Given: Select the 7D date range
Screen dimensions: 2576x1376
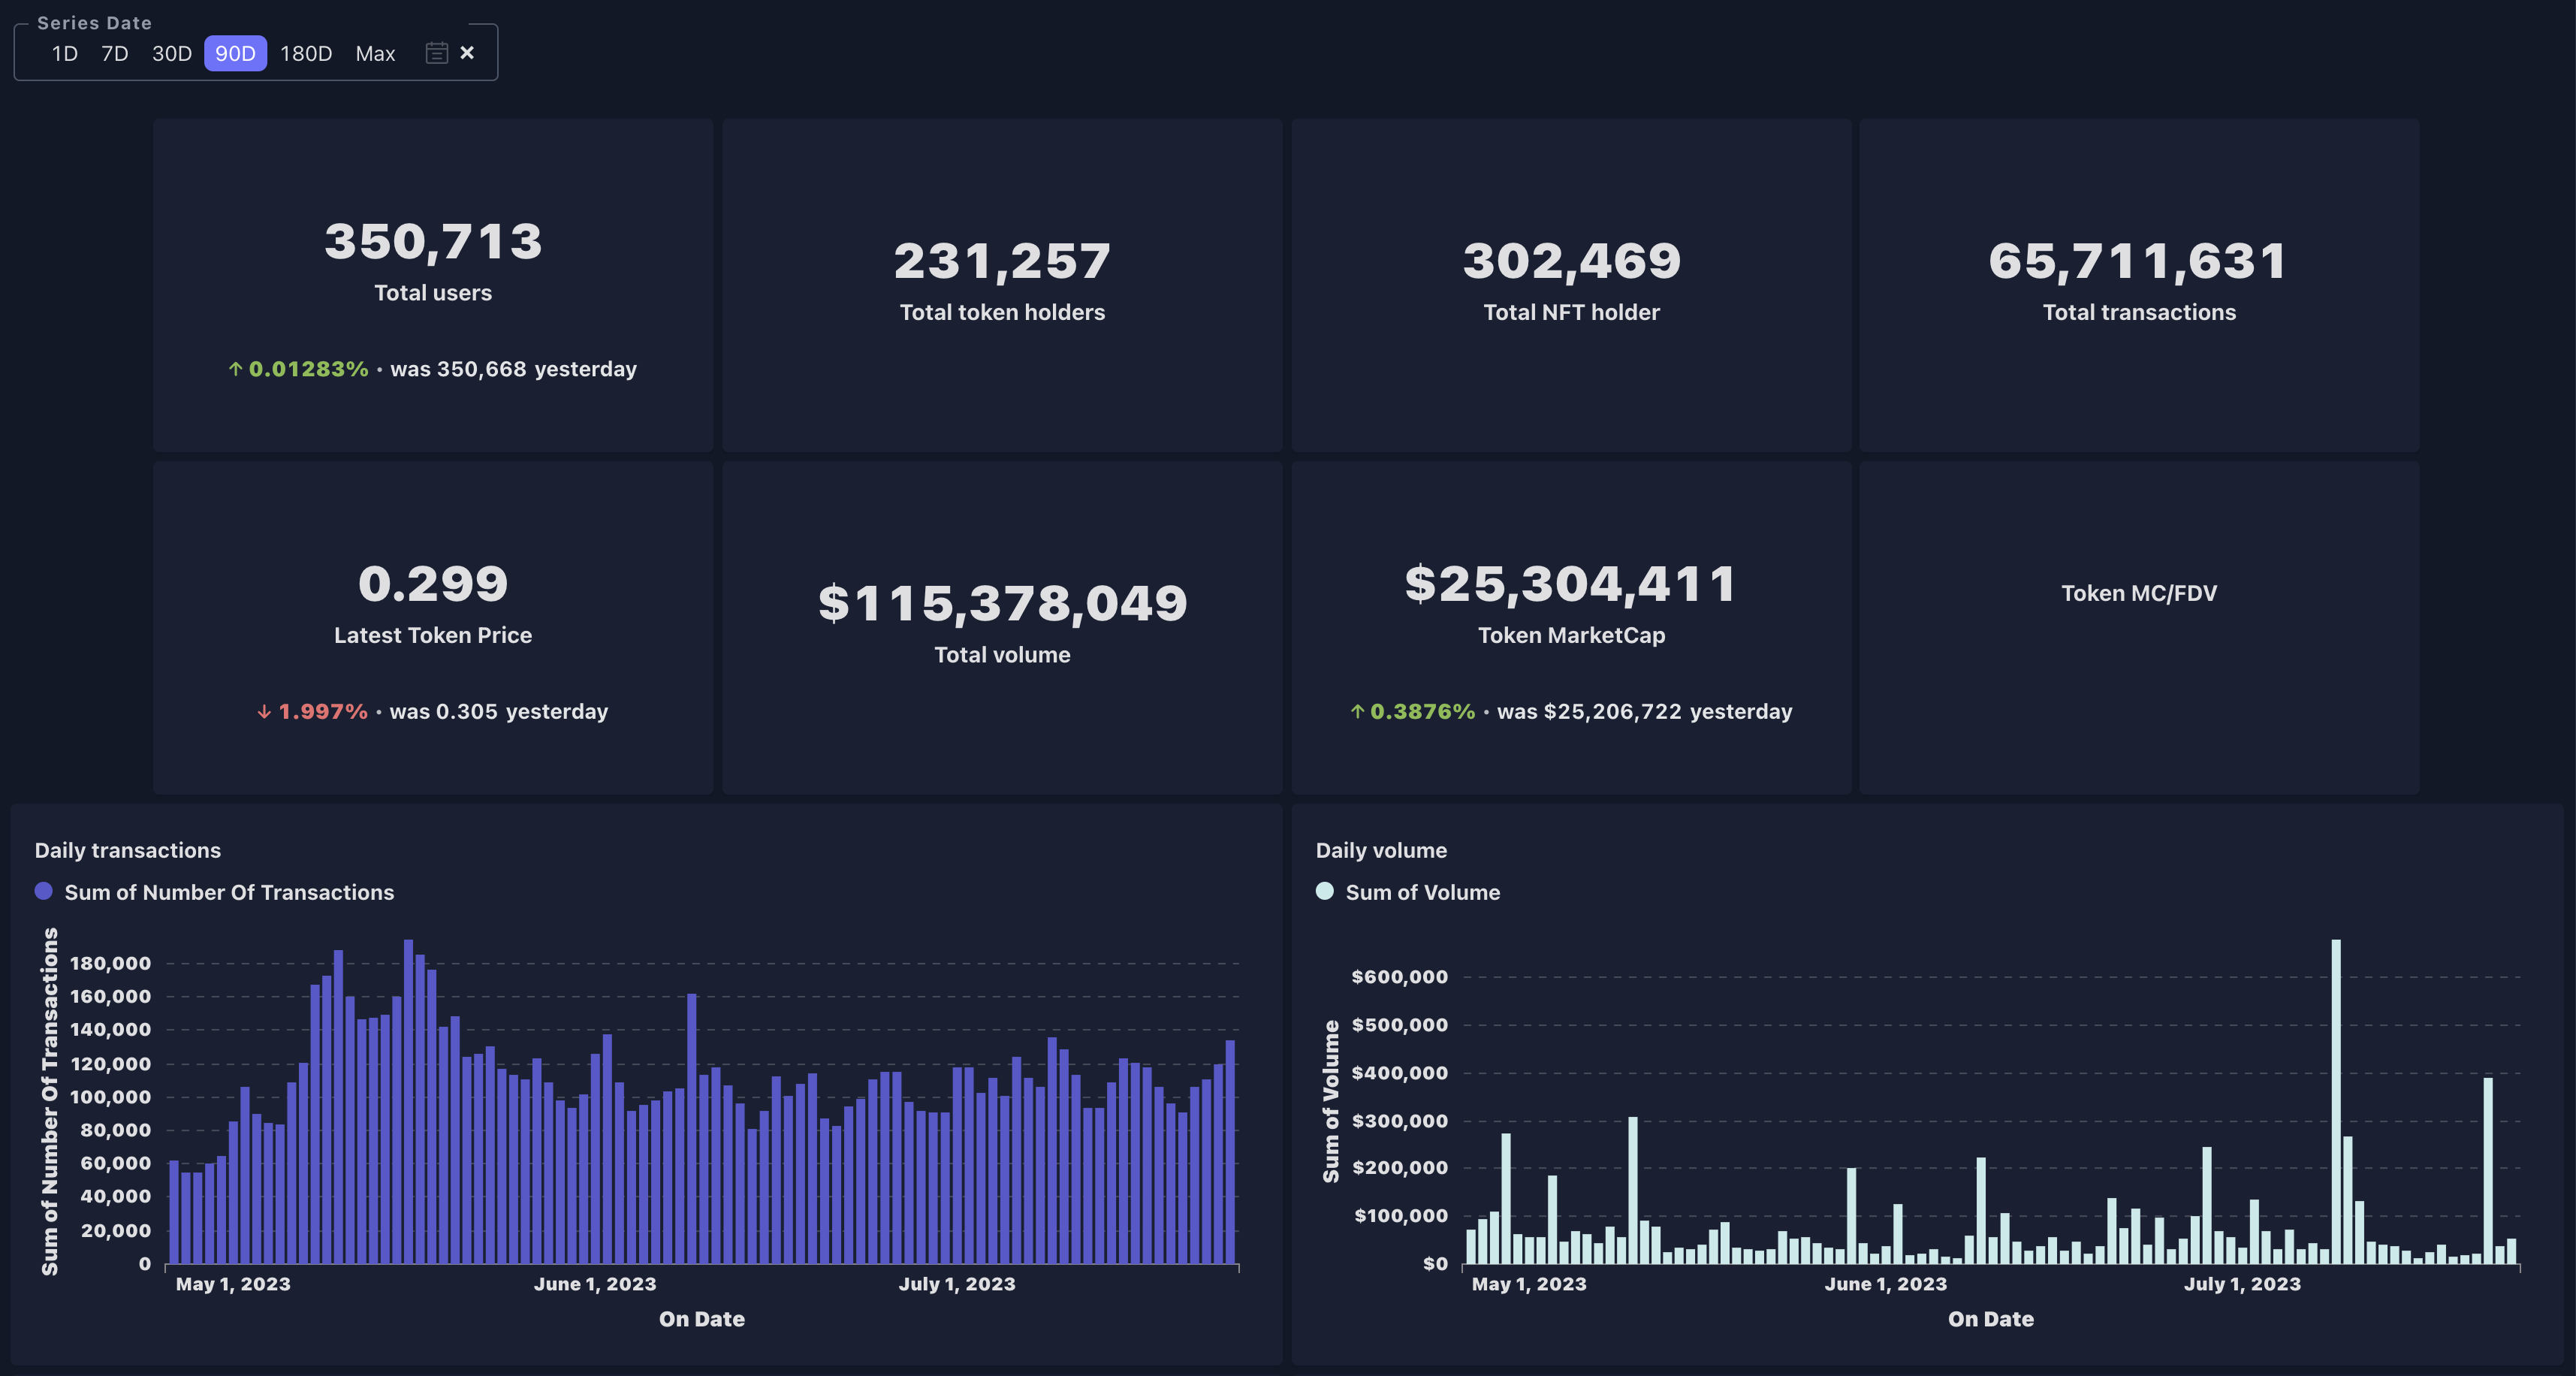Looking at the screenshot, I should (115, 54).
